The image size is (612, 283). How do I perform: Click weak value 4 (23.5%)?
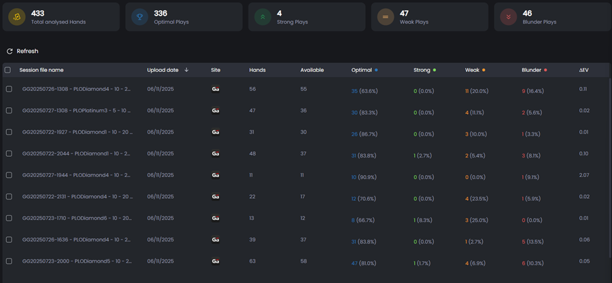coord(477,199)
